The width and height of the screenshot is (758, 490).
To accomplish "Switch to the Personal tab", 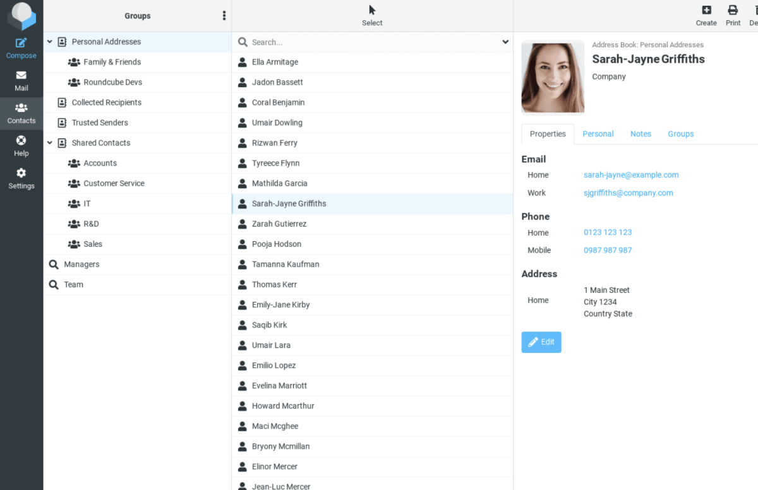I will coord(598,134).
